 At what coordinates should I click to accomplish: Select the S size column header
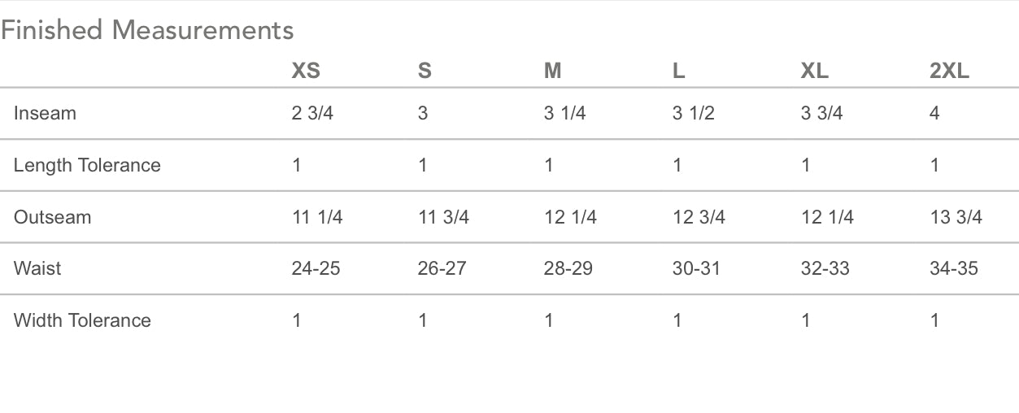point(425,72)
